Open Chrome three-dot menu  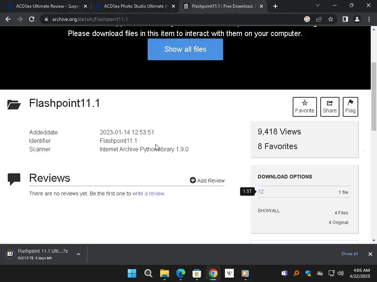[369, 19]
